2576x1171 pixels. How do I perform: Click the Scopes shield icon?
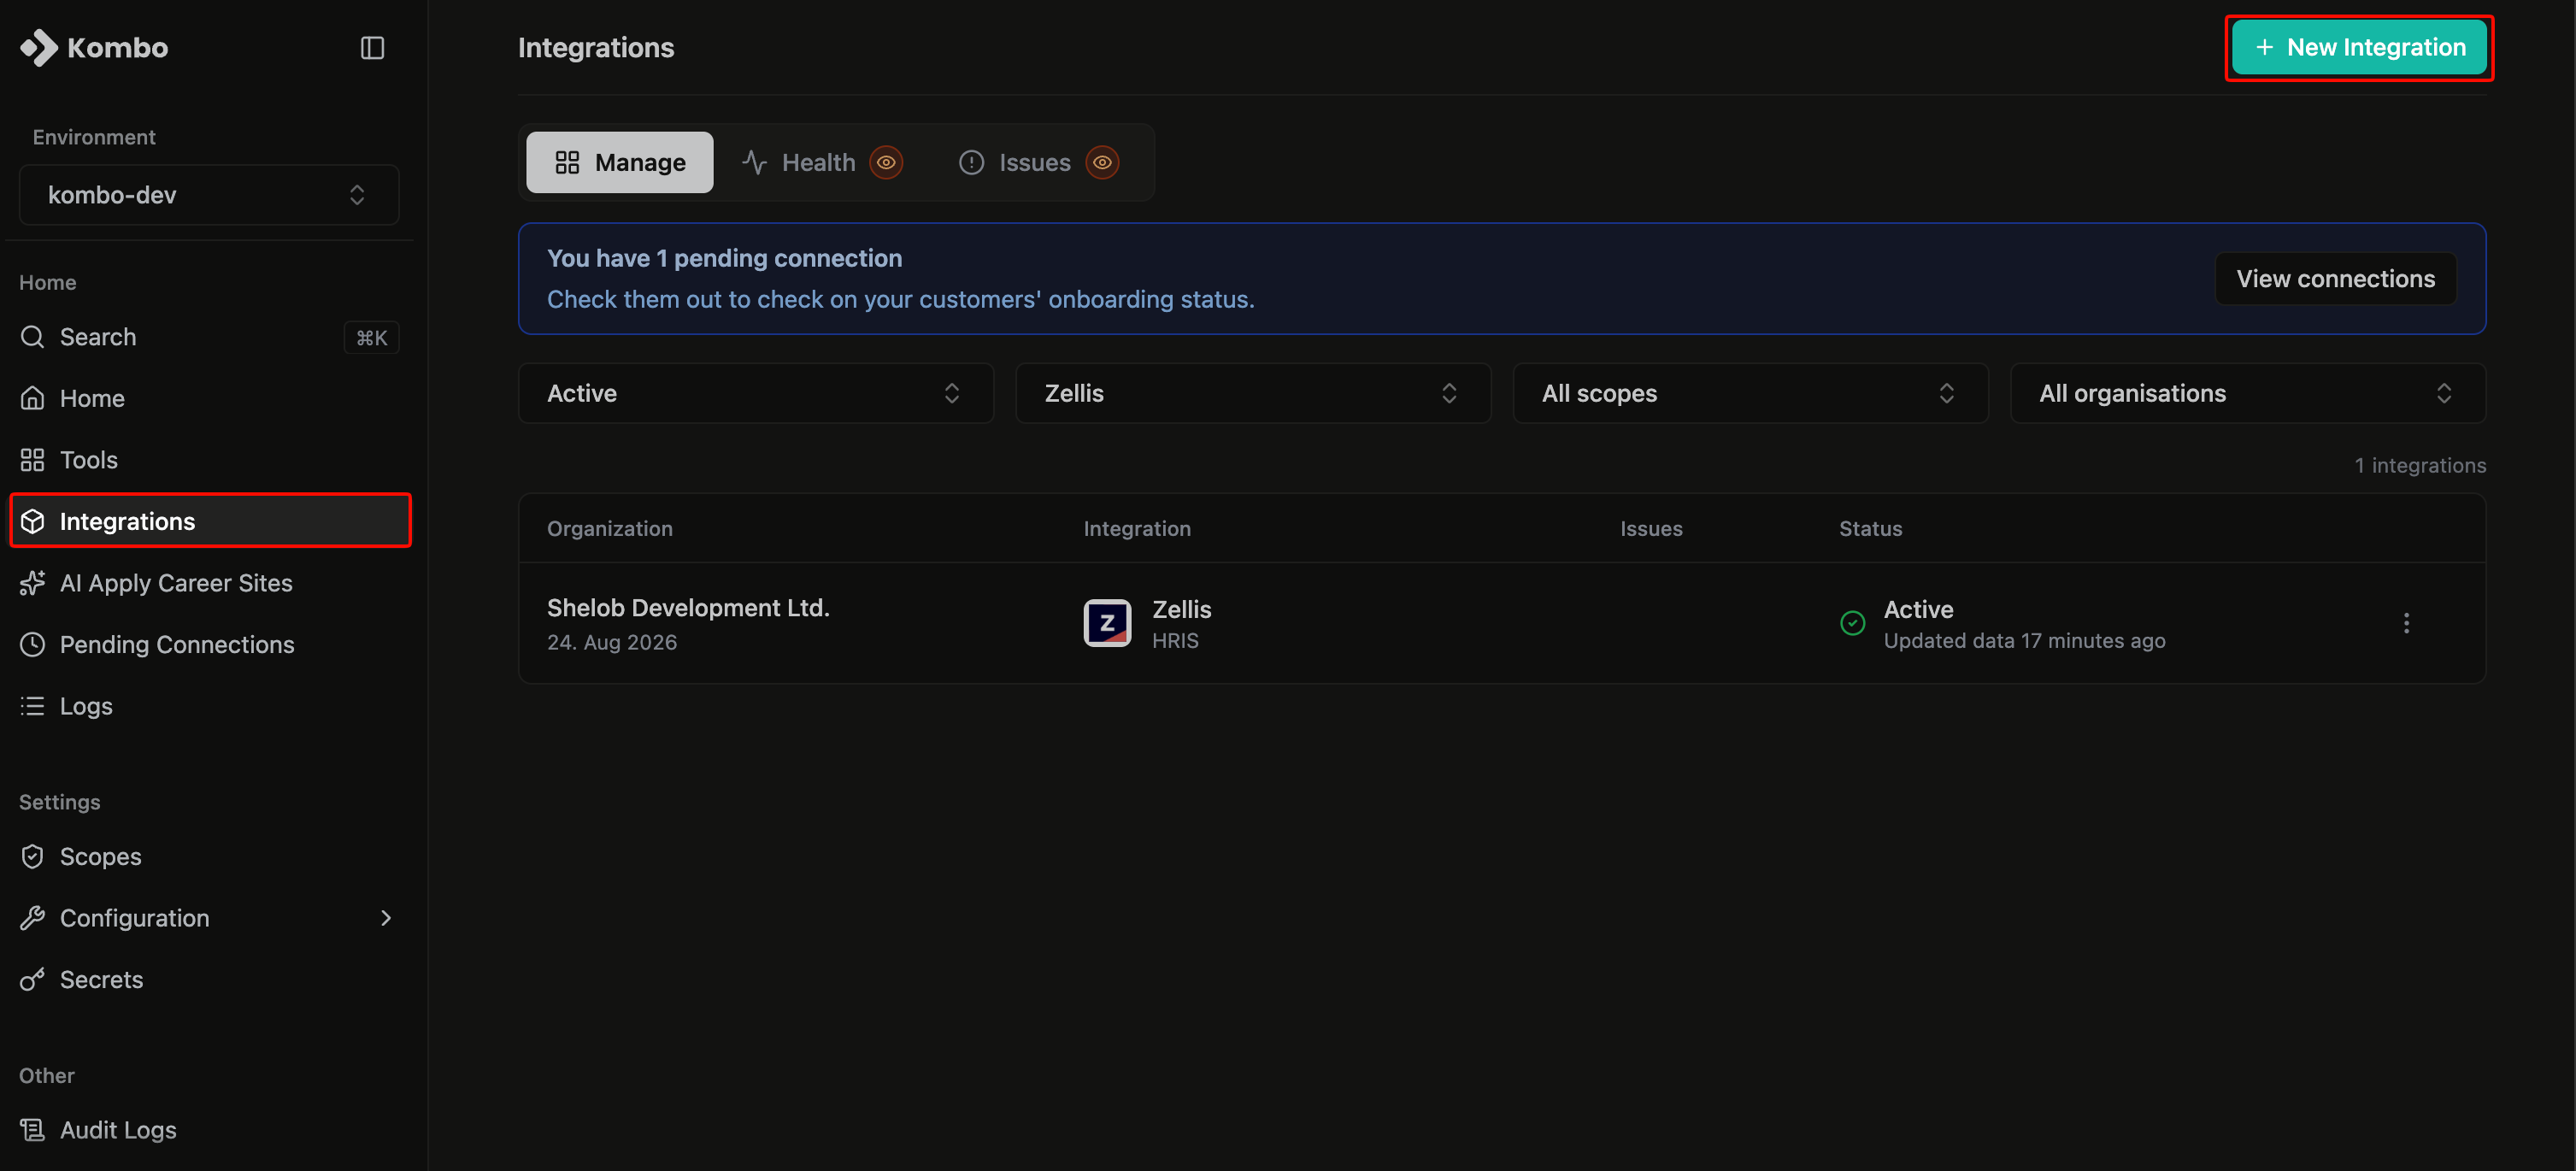(x=32, y=857)
